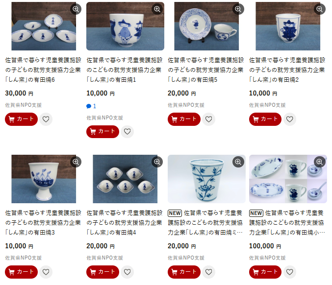332x285 pixels.
Task: Add 有田焼5 to favorites
Action: click(x=208, y=119)
